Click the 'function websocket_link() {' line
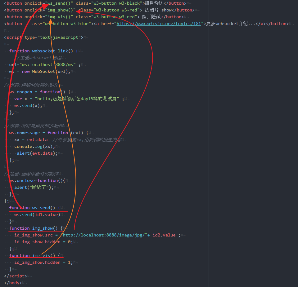The width and height of the screenshot is (298, 287). [43, 51]
